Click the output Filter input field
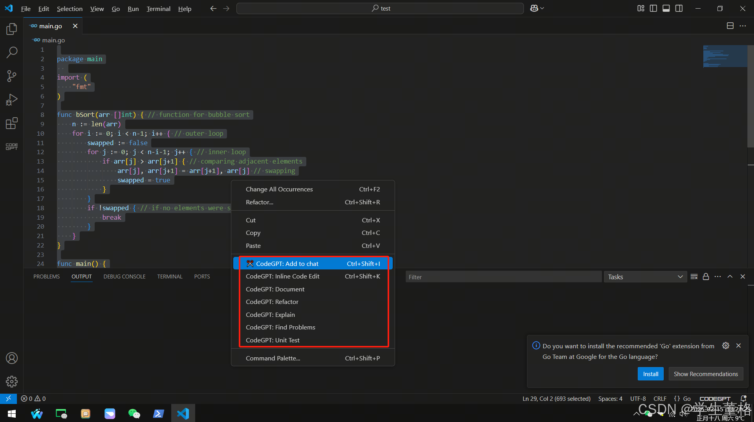The image size is (754, 422). tap(503, 277)
